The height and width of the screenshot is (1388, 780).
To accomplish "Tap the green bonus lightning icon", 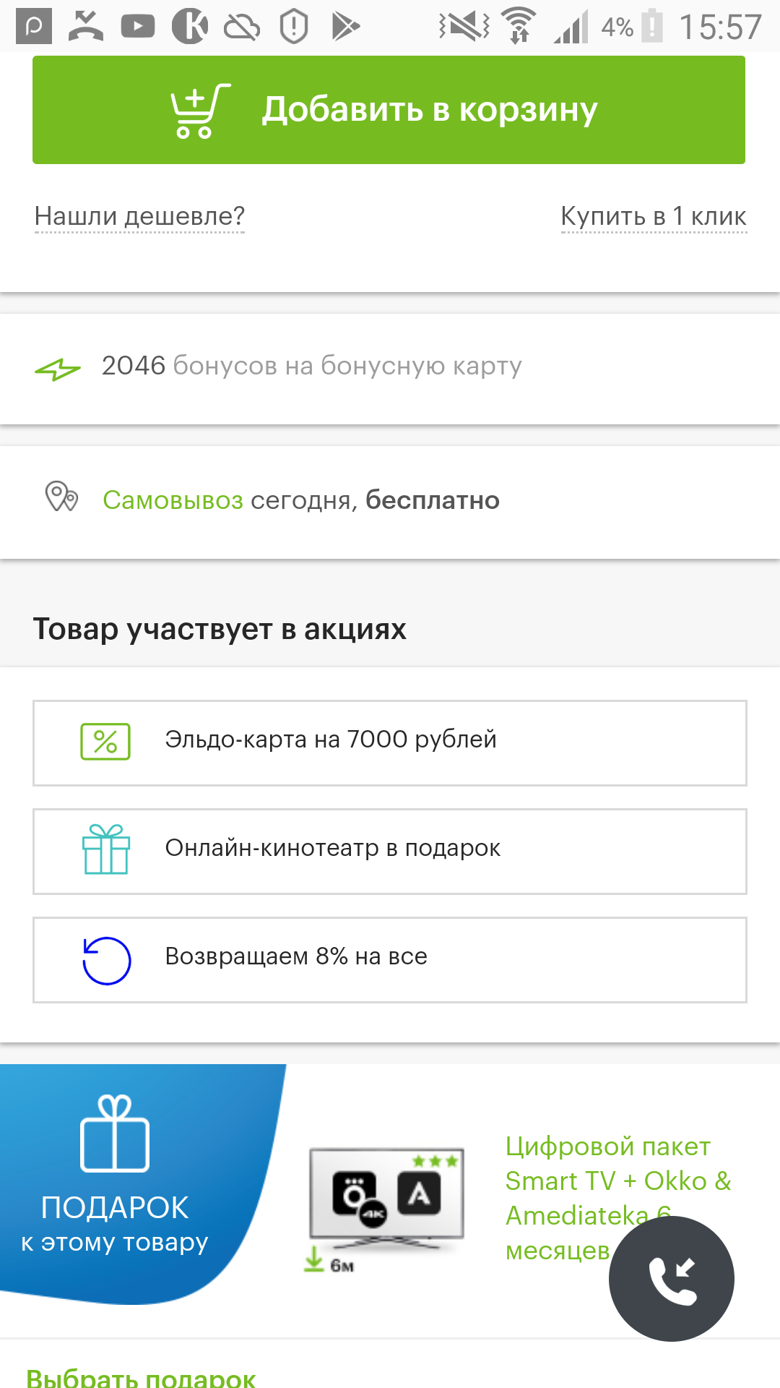I will point(58,369).
